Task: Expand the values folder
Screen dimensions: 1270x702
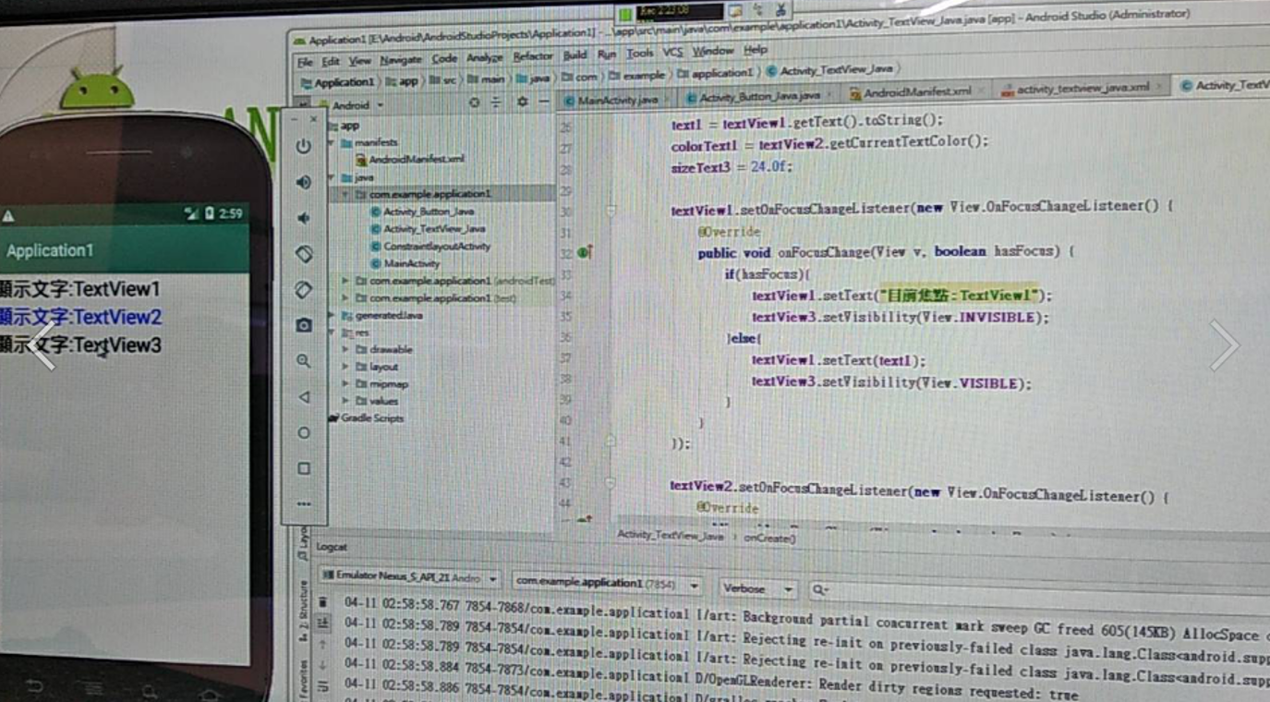Action: click(x=346, y=401)
